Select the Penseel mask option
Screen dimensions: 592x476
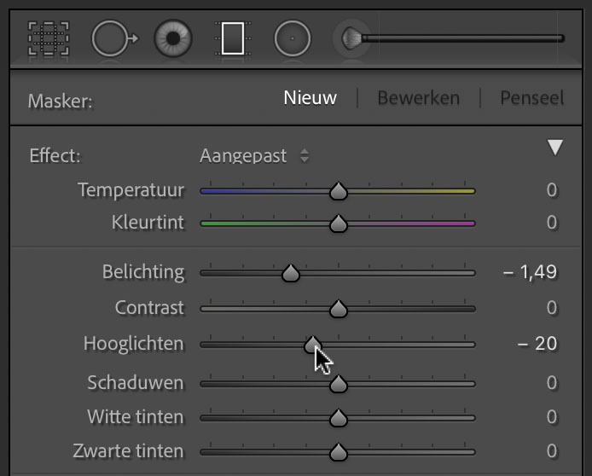pyautogui.click(x=532, y=98)
